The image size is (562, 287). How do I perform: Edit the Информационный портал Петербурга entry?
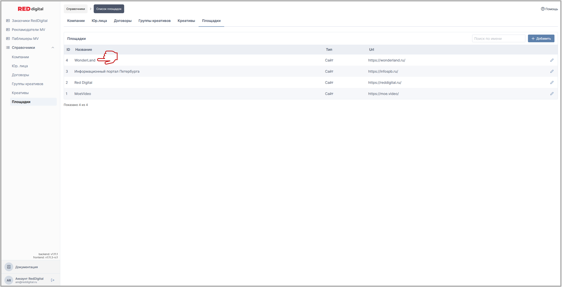pos(552,71)
